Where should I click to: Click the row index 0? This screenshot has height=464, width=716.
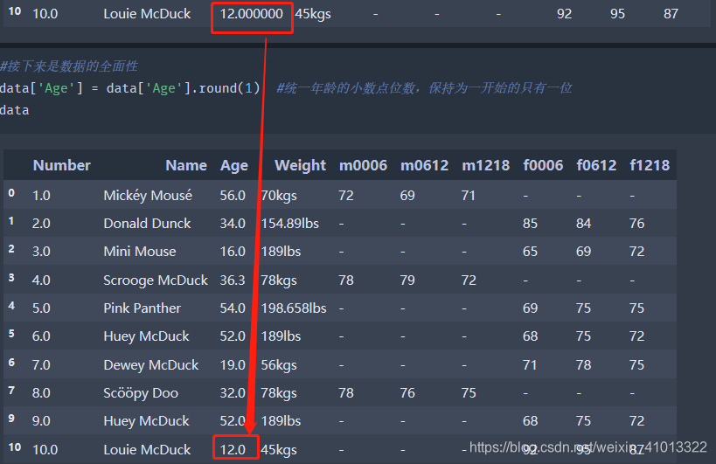[x=11, y=193]
